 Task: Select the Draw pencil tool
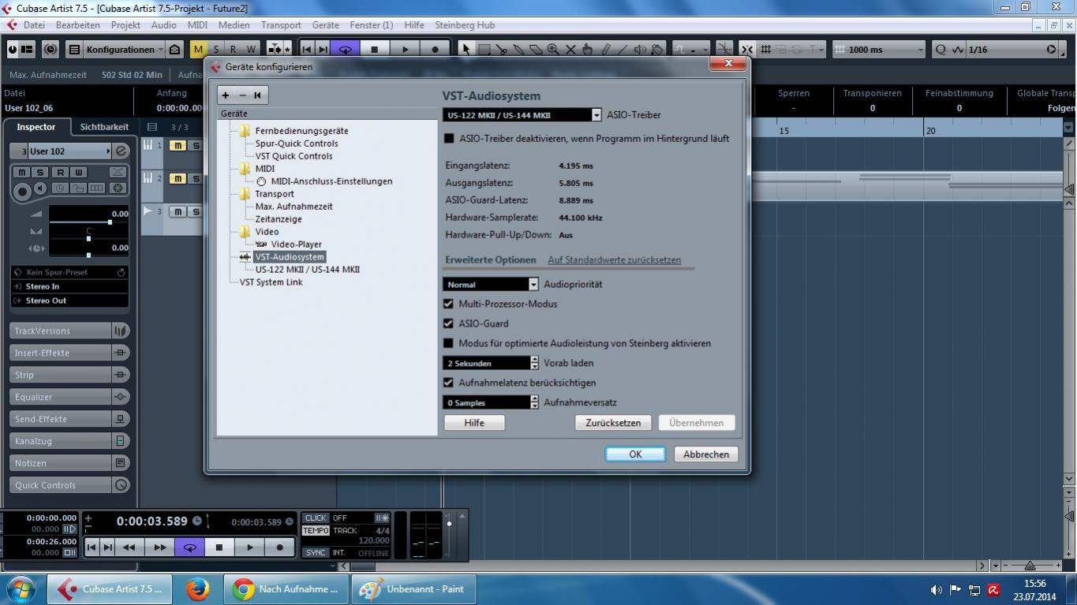click(x=605, y=49)
